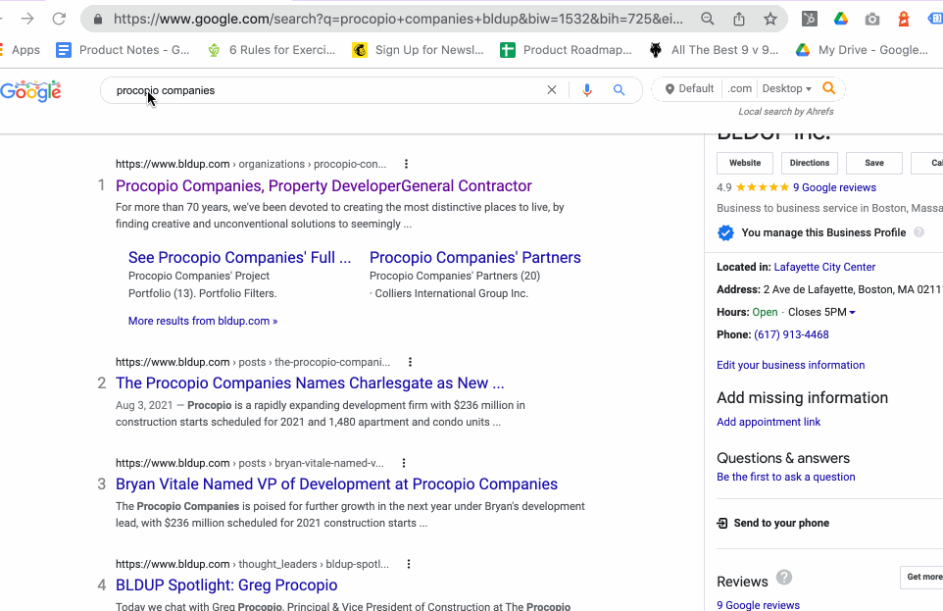
Task: Click the Default location selector
Action: pos(689,89)
